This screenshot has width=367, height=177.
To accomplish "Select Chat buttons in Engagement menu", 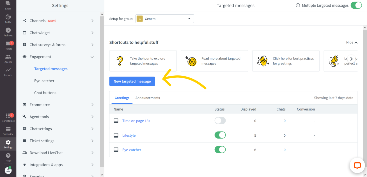I will pos(45,93).
